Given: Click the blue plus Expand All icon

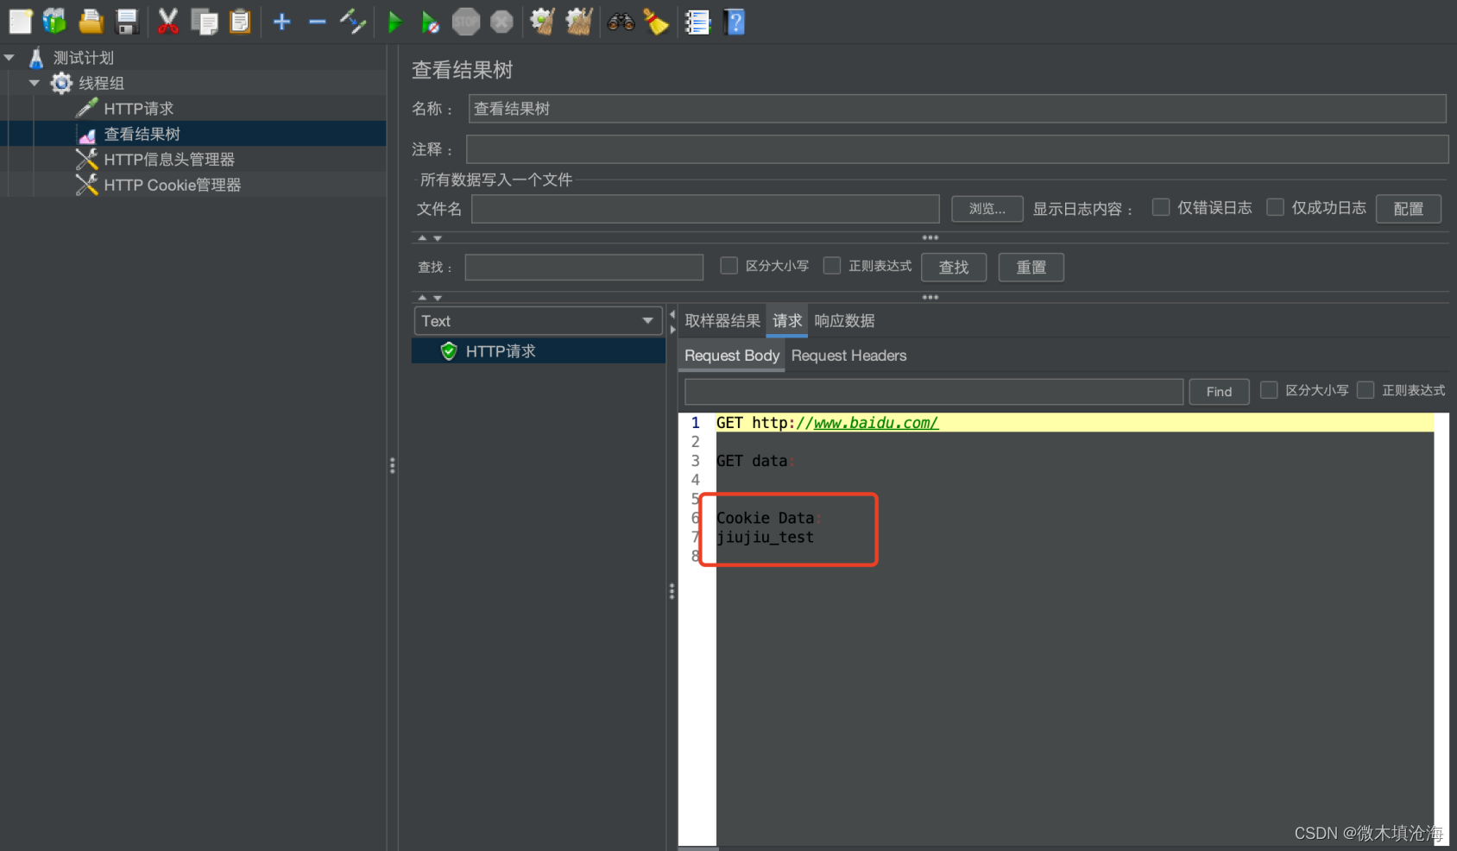Looking at the screenshot, I should [281, 22].
